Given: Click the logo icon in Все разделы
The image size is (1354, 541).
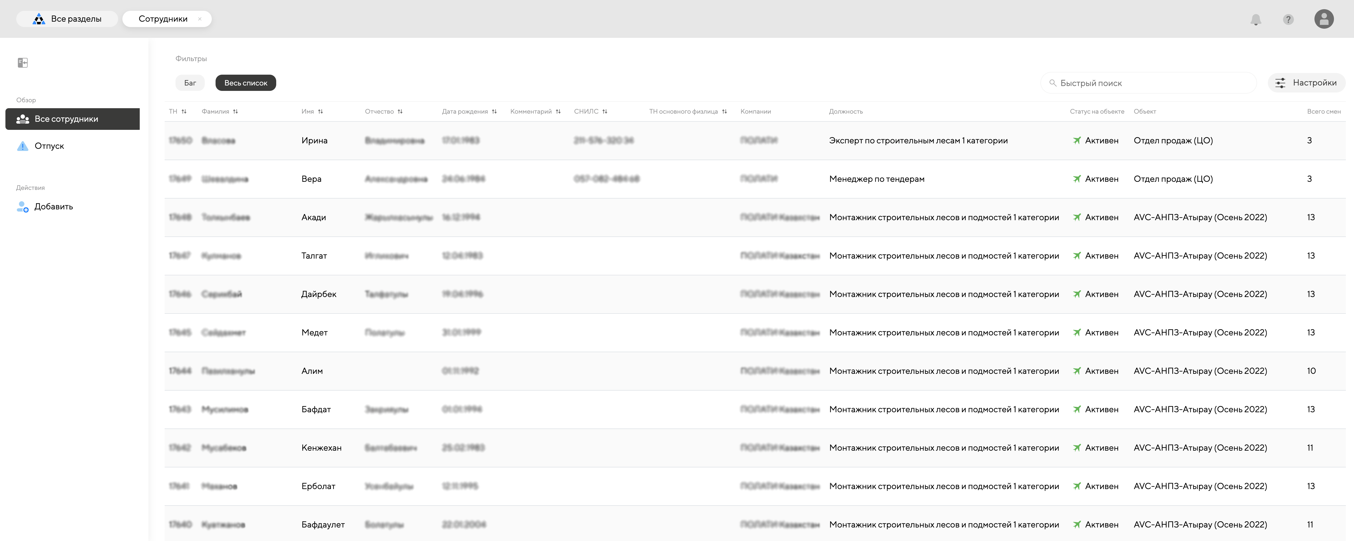Looking at the screenshot, I should click(39, 19).
